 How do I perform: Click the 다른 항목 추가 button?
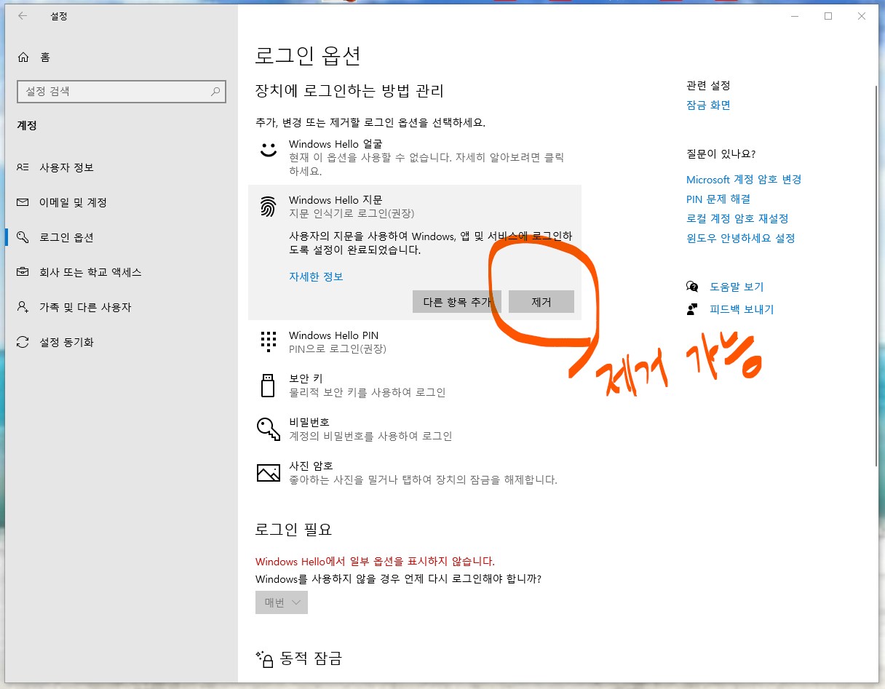click(x=457, y=302)
